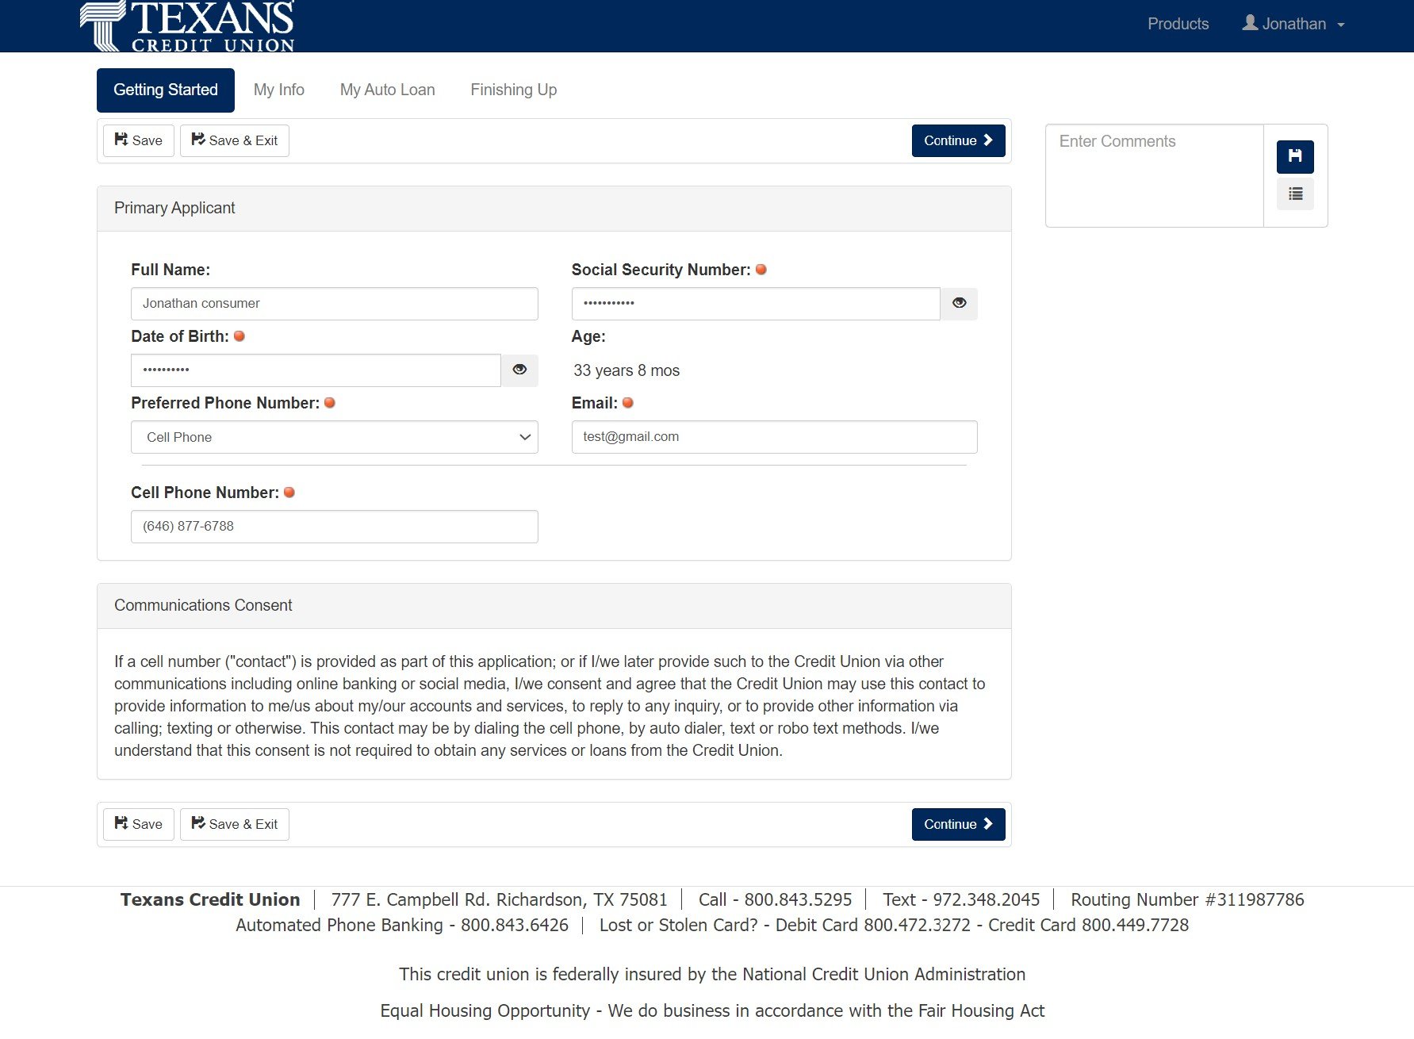Open the Preferred Phone Number dropdown

(335, 437)
